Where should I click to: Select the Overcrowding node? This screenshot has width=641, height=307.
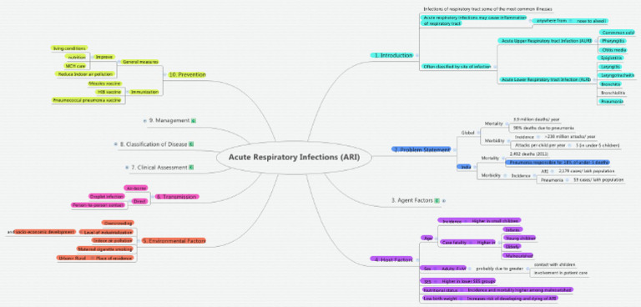pos(118,224)
